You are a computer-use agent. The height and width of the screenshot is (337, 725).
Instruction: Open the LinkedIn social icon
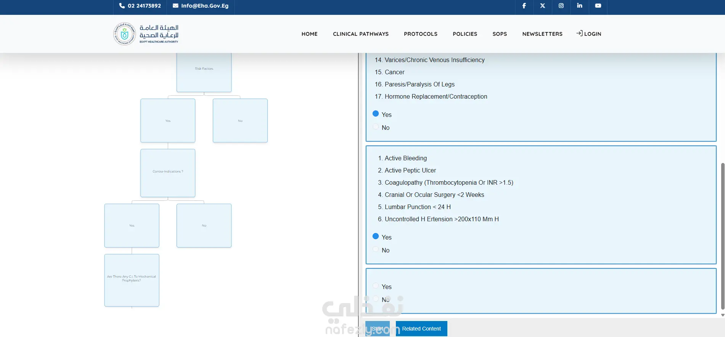(x=579, y=6)
